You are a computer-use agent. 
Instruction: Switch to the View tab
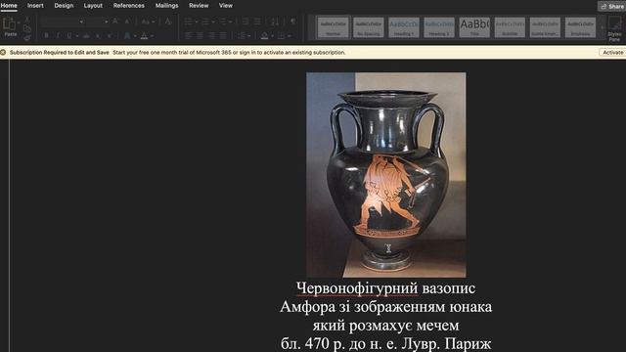tap(226, 6)
